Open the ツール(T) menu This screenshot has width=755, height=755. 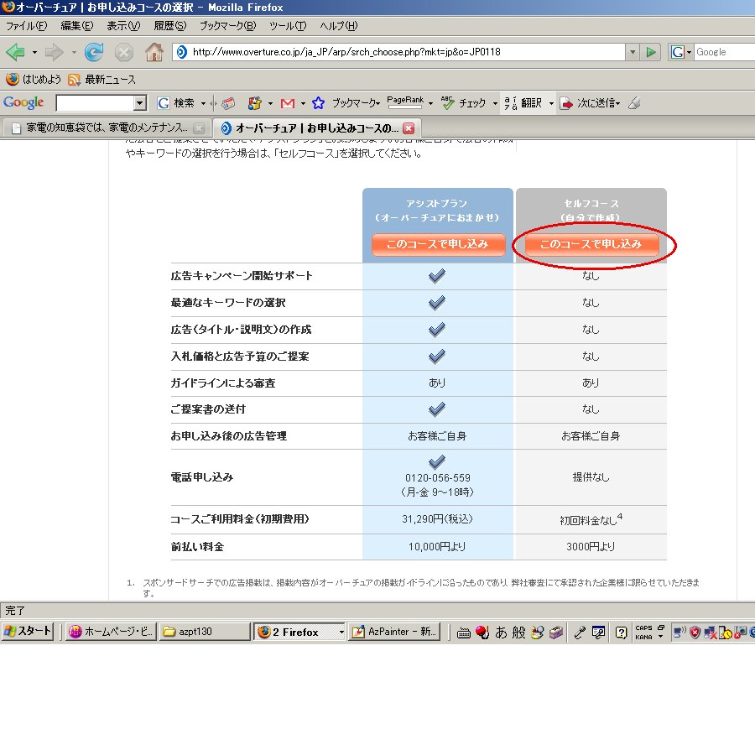tap(288, 26)
